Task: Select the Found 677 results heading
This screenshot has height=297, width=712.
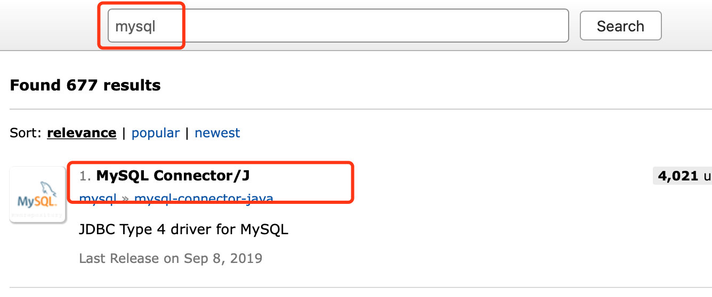Action: pyautogui.click(x=85, y=85)
